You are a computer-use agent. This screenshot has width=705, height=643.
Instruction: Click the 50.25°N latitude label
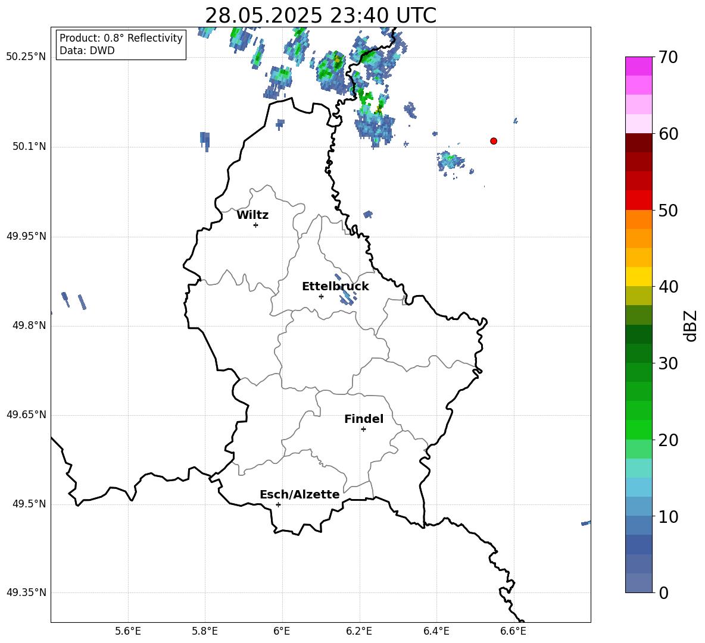click(x=26, y=57)
